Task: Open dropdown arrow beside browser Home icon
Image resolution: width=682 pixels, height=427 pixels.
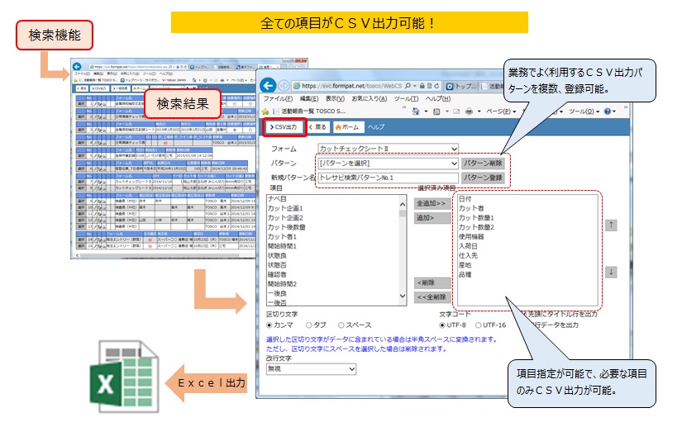Action: (426, 111)
